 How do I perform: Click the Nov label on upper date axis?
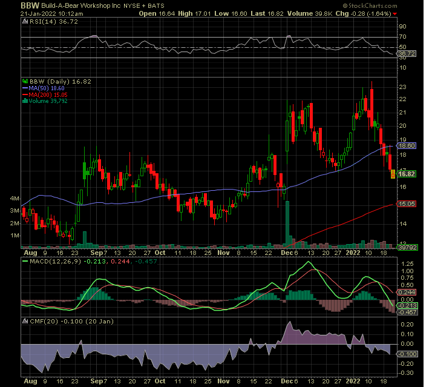223,253
